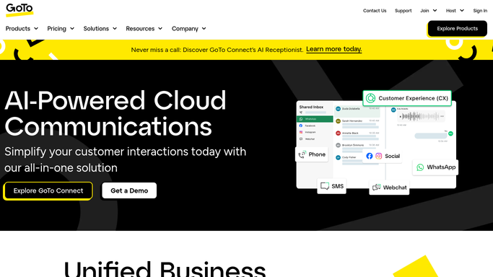Click Sign In
Screen dimensions: 493x277
480,10
